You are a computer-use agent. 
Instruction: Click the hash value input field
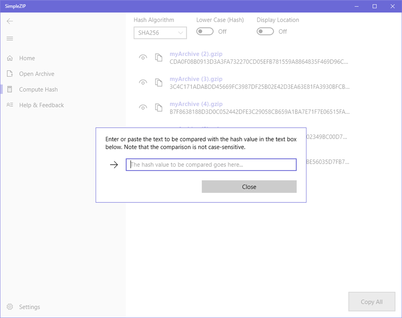211,164
